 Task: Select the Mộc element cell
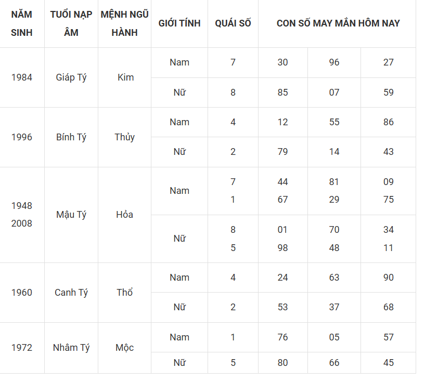tap(125, 348)
